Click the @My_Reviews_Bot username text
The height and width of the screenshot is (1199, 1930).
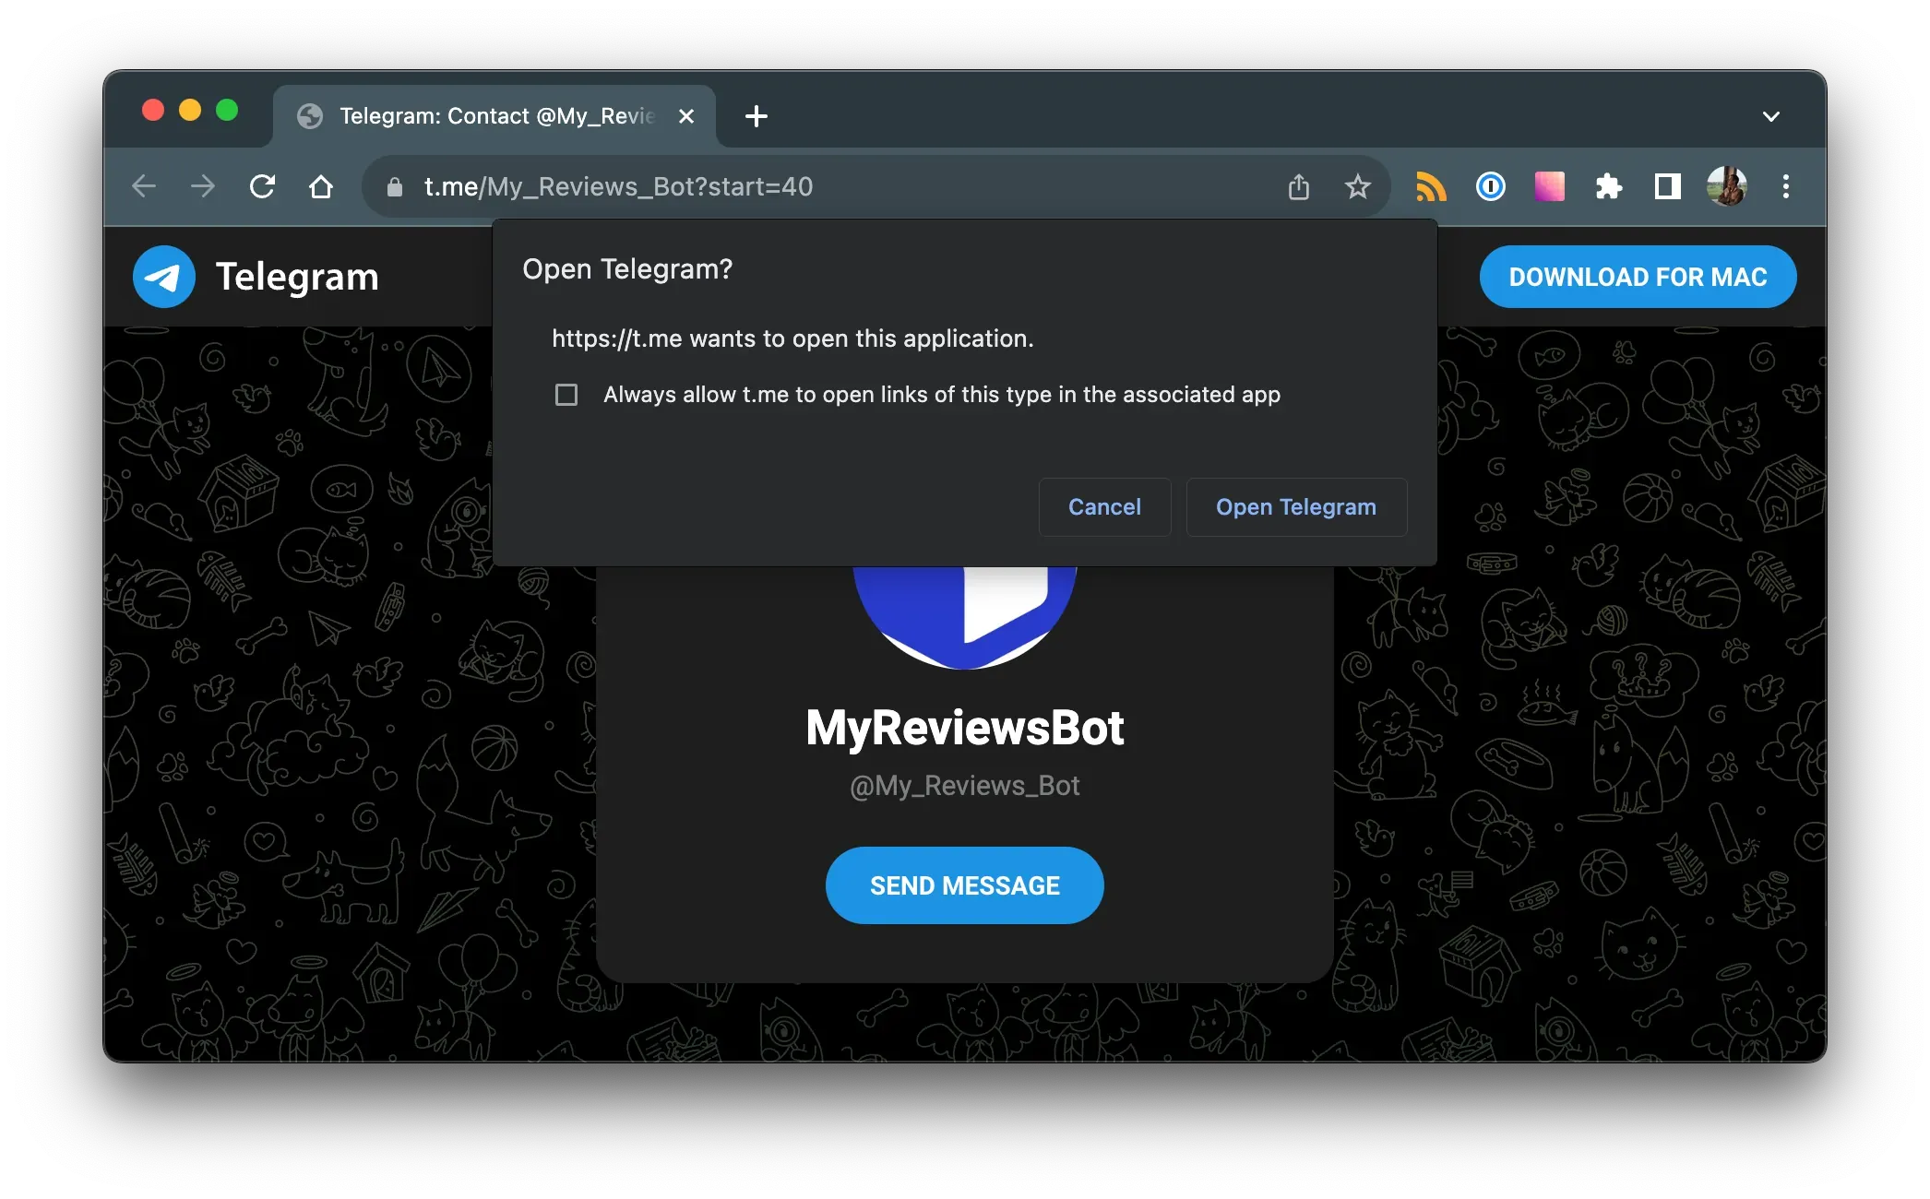point(965,786)
